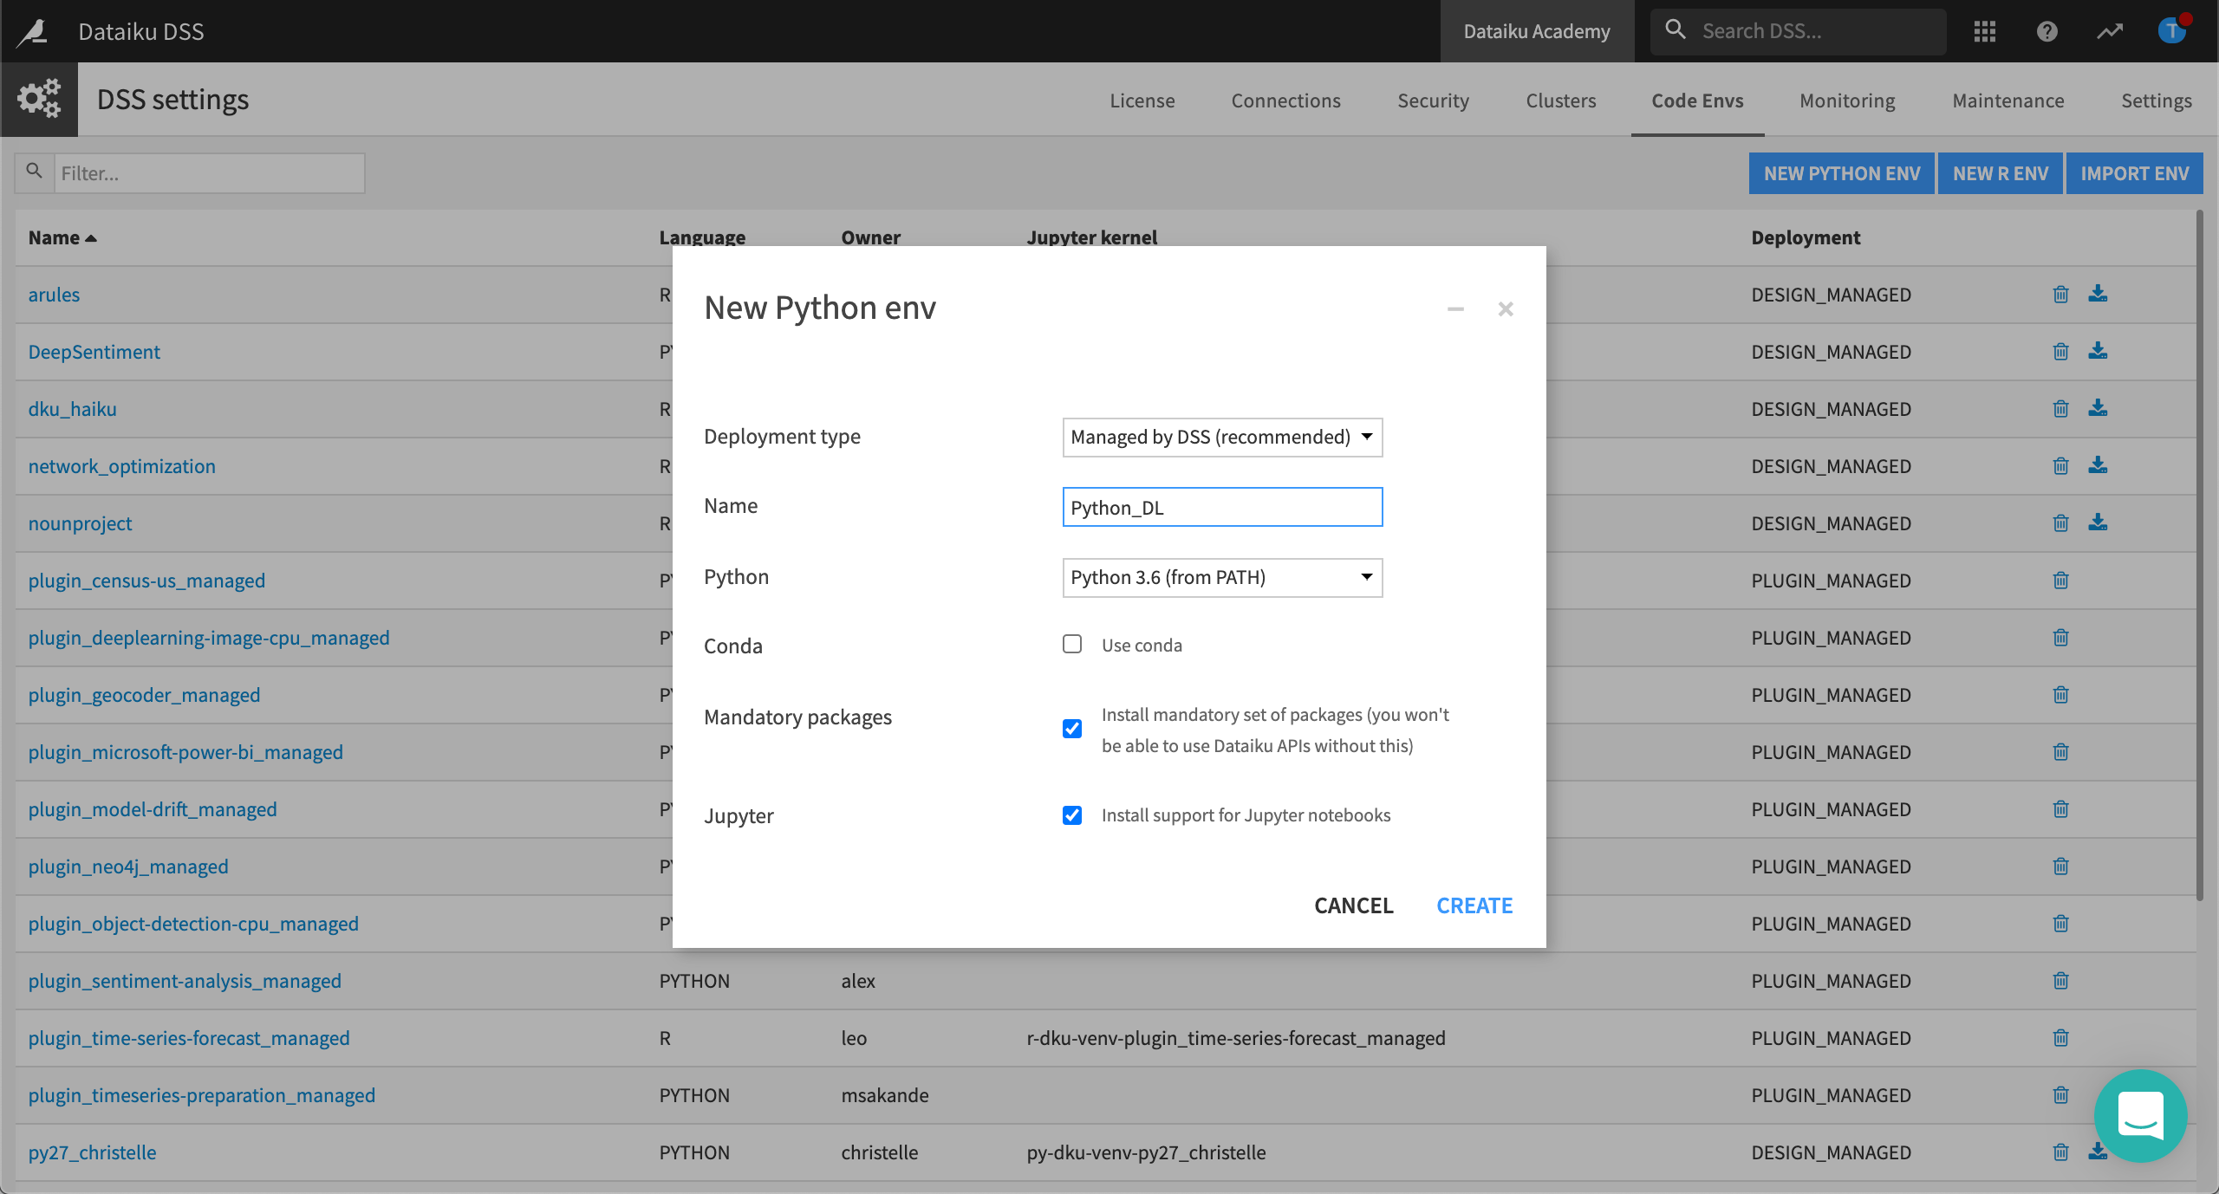Delete the nounproject environment

2061,523
